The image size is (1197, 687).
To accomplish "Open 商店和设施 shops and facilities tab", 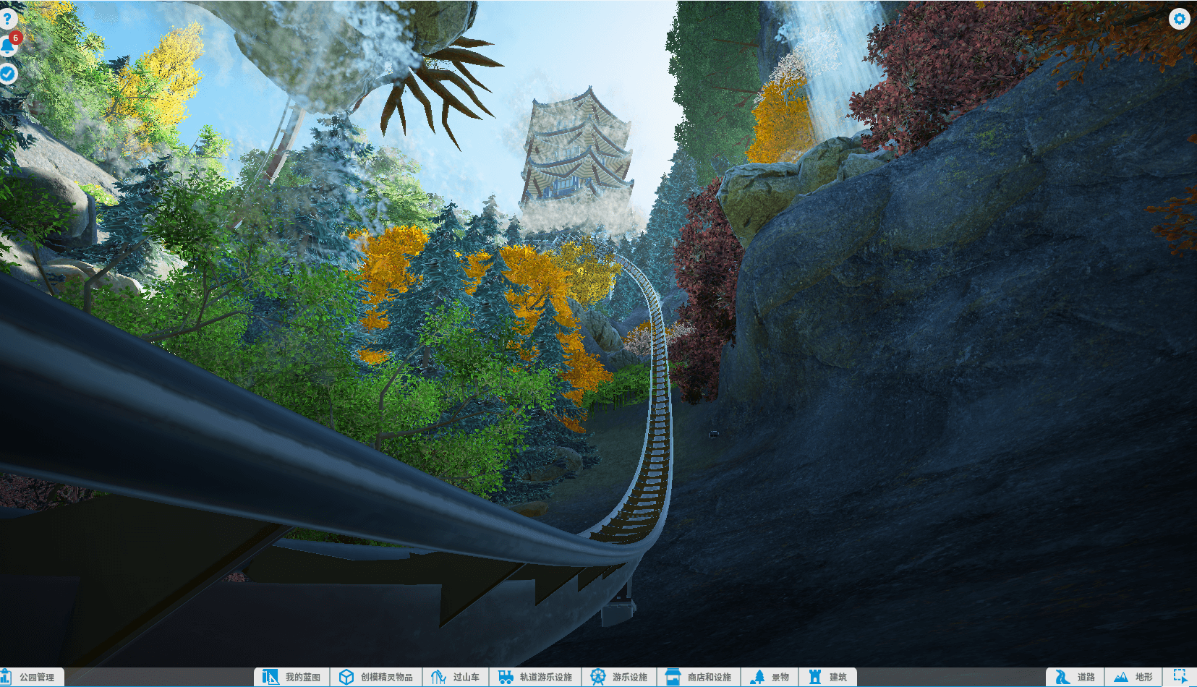I will (x=699, y=677).
